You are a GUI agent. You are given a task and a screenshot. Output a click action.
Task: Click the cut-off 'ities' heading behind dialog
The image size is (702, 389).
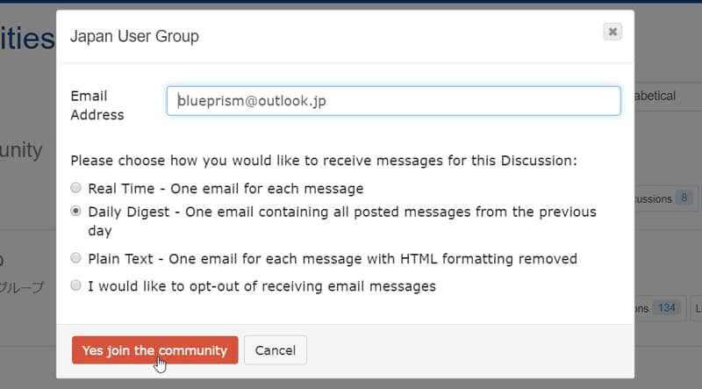tap(27, 39)
